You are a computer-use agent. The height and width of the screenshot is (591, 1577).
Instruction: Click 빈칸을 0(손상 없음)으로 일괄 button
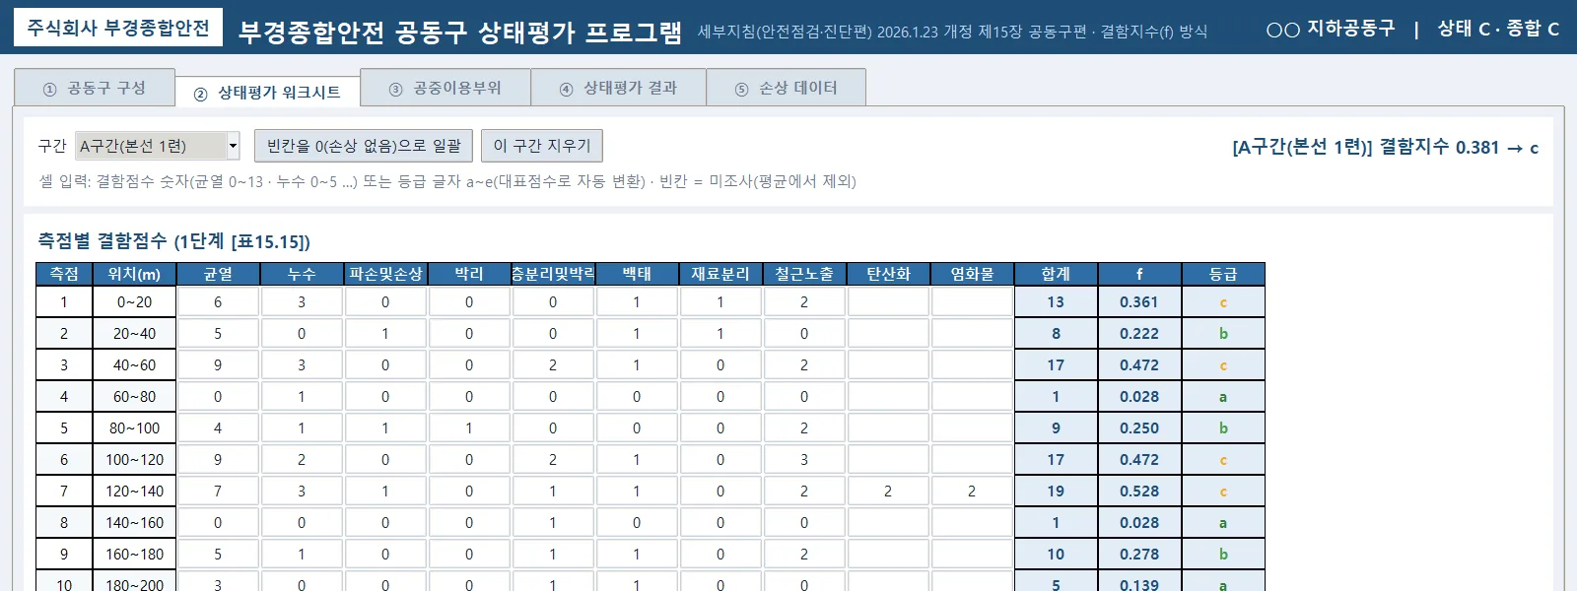pos(364,146)
